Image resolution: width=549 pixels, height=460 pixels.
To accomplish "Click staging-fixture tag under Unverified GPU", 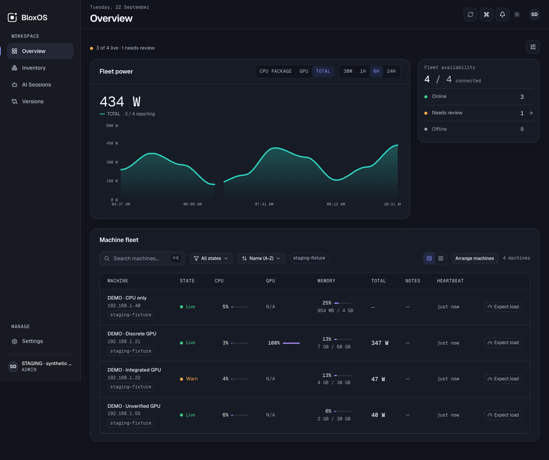I will tap(131, 423).
